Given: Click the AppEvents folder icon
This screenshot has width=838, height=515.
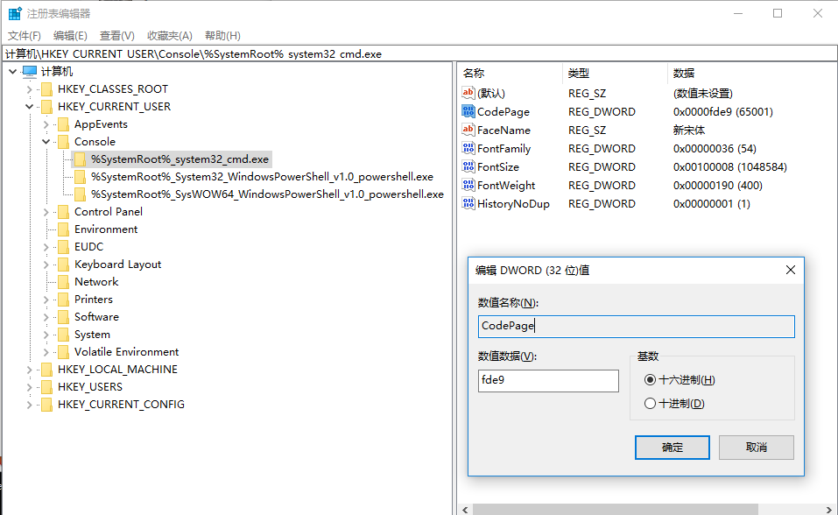Looking at the screenshot, I should click(x=63, y=124).
